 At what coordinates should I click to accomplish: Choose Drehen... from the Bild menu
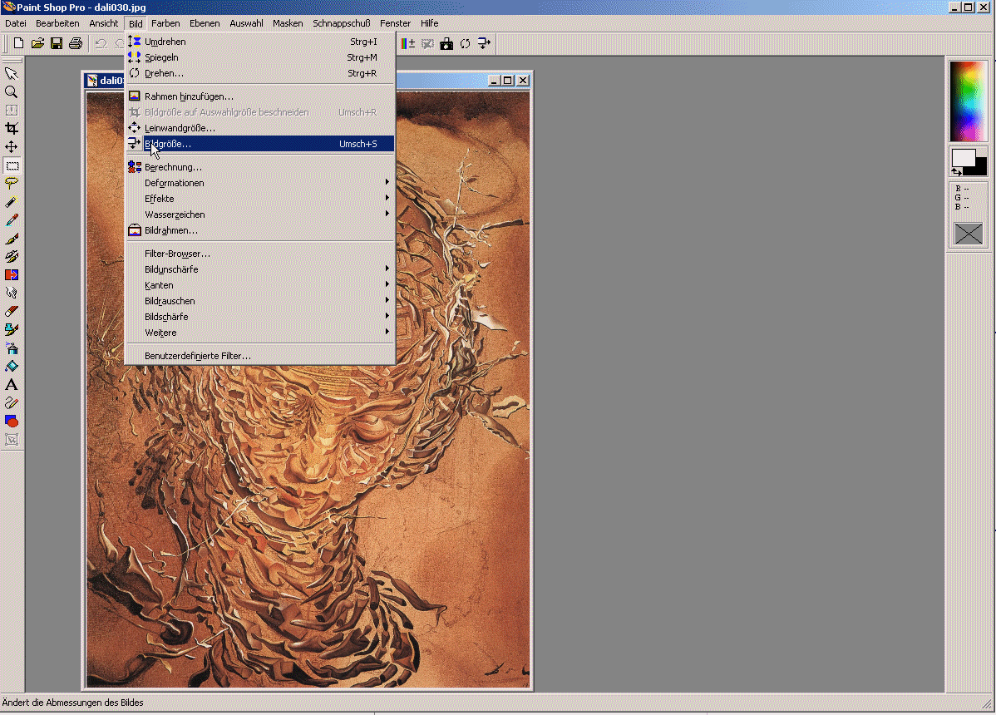(260, 73)
